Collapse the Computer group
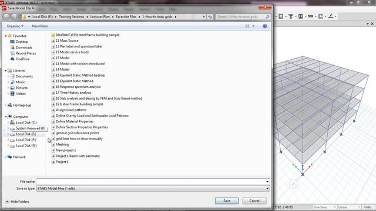376x211 pixels. point(6,117)
